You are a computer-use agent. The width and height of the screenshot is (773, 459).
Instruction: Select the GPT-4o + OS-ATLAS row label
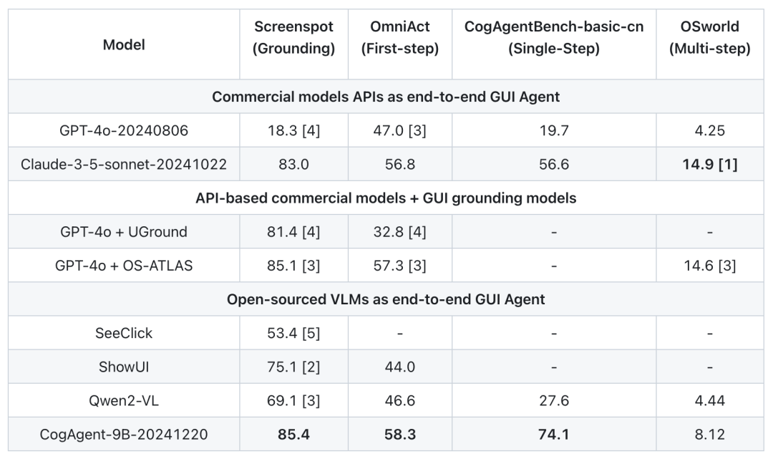tap(124, 266)
